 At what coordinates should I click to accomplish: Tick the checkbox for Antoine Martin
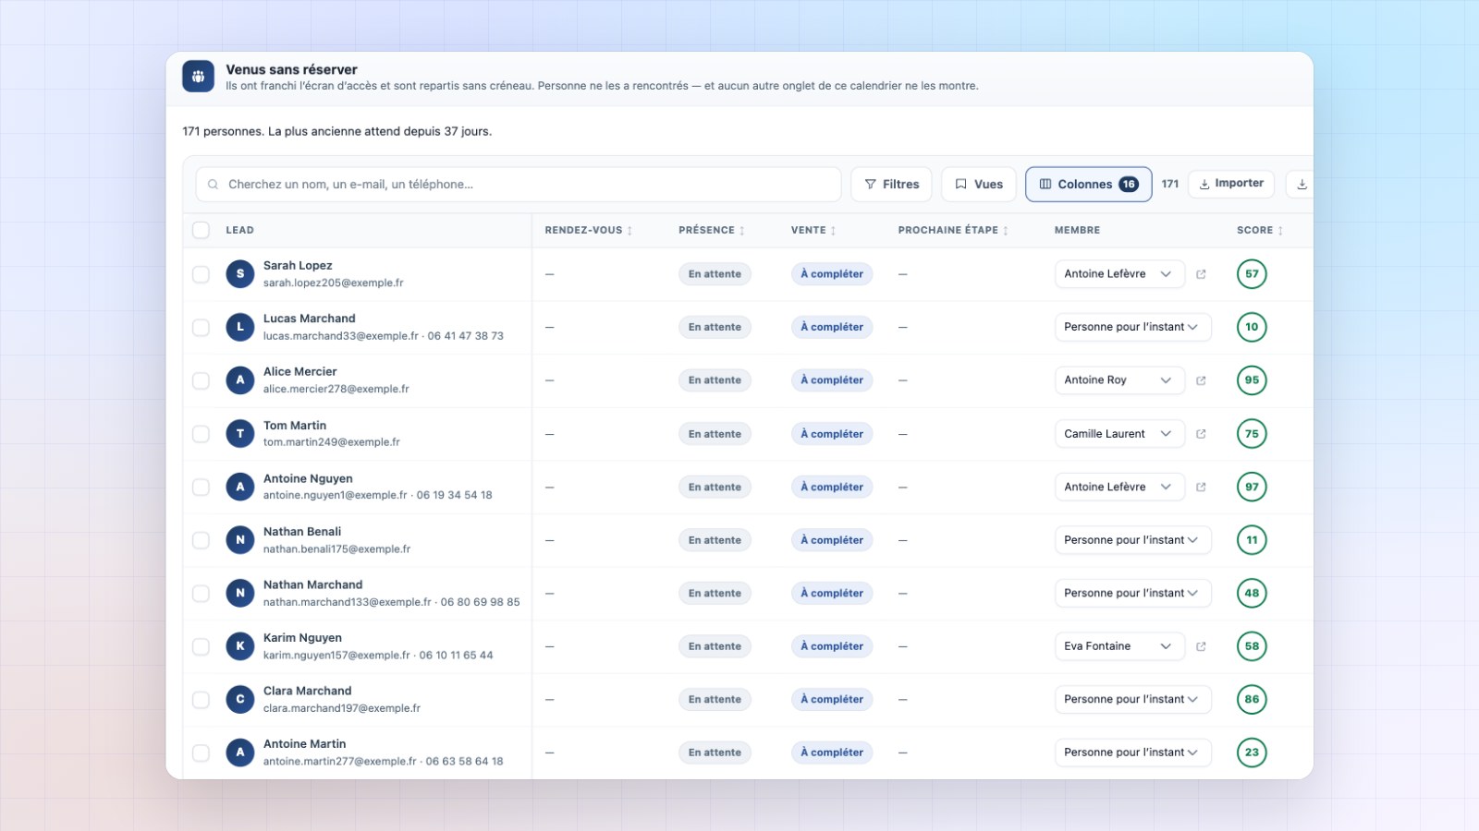[201, 753]
